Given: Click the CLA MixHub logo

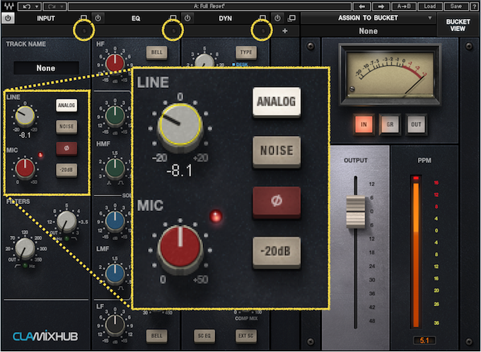Looking at the screenshot, I should pyautogui.click(x=45, y=336).
